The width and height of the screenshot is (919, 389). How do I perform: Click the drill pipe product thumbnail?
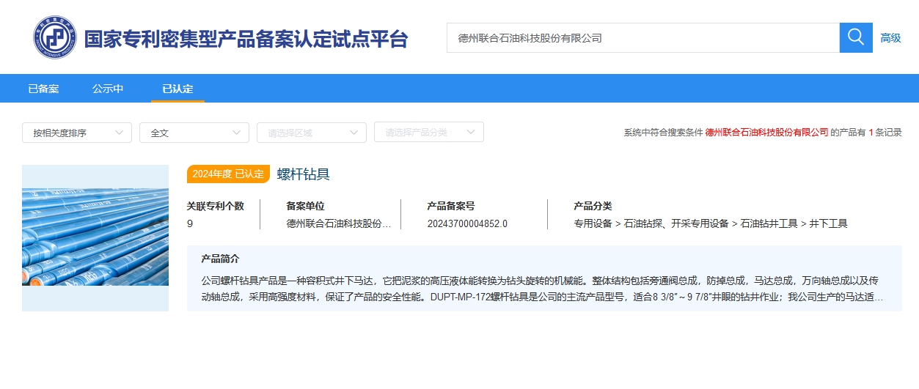tap(95, 238)
